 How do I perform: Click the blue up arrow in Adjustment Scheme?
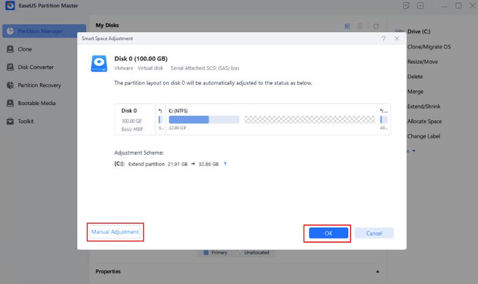point(225,164)
